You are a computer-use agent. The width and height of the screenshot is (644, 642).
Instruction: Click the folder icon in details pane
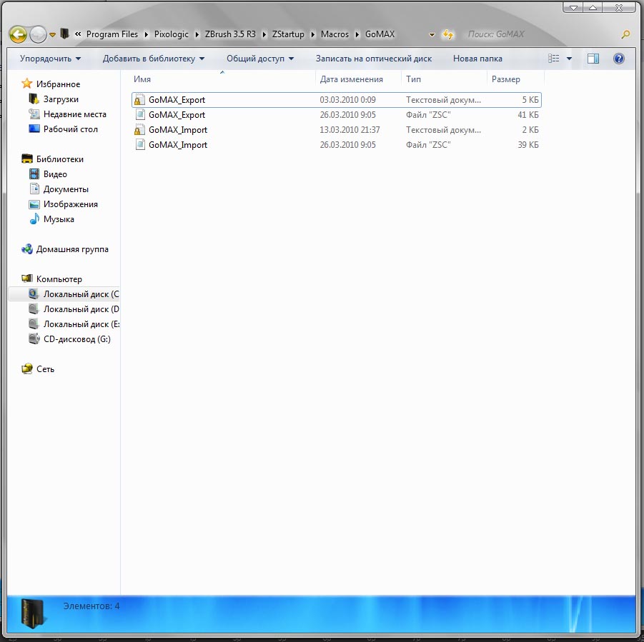(x=34, y=613)
